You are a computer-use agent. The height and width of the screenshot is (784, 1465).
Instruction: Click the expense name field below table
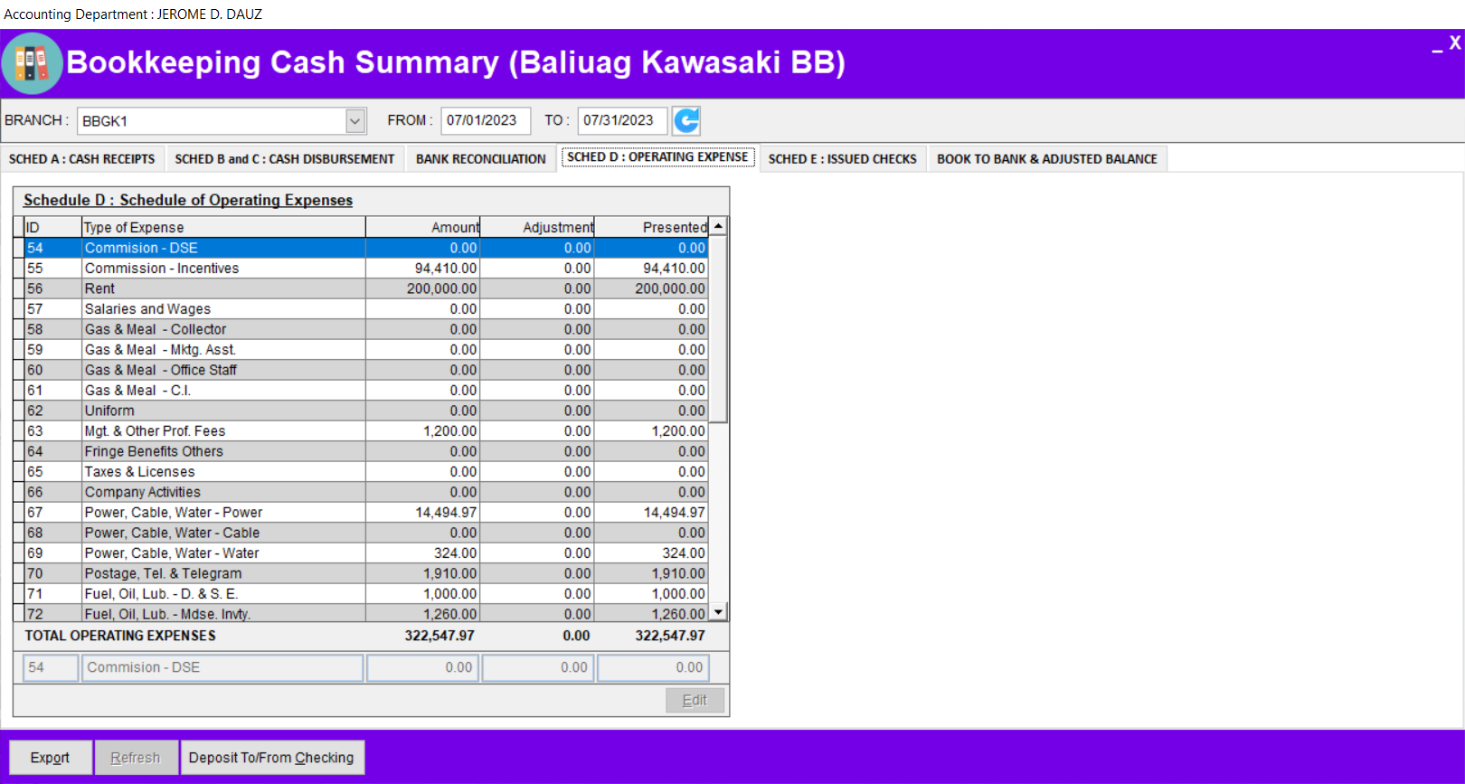point(222,667)
